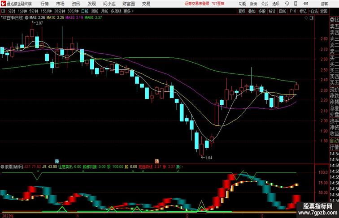Screen dimensions: 339x218
Task: Open the 资讯 menu
Action: click(x=76, y=4)
